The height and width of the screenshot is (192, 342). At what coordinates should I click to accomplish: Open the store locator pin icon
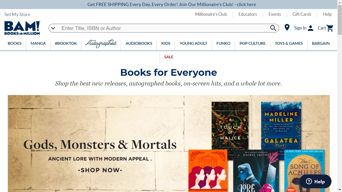[287, 27]
